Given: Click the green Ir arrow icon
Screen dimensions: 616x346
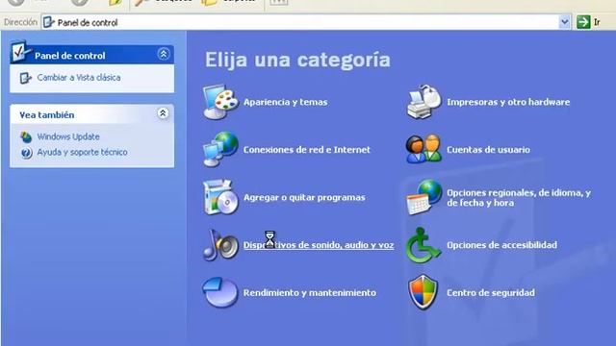Looking at the screenshot, I should point(583,22).
